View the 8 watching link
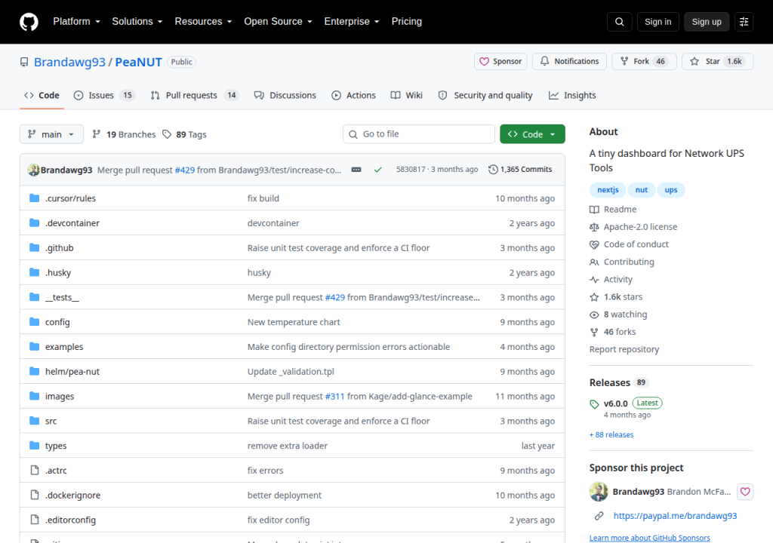Image resolution: width=773 pixels, height=543 pixels. click(619, 314)
